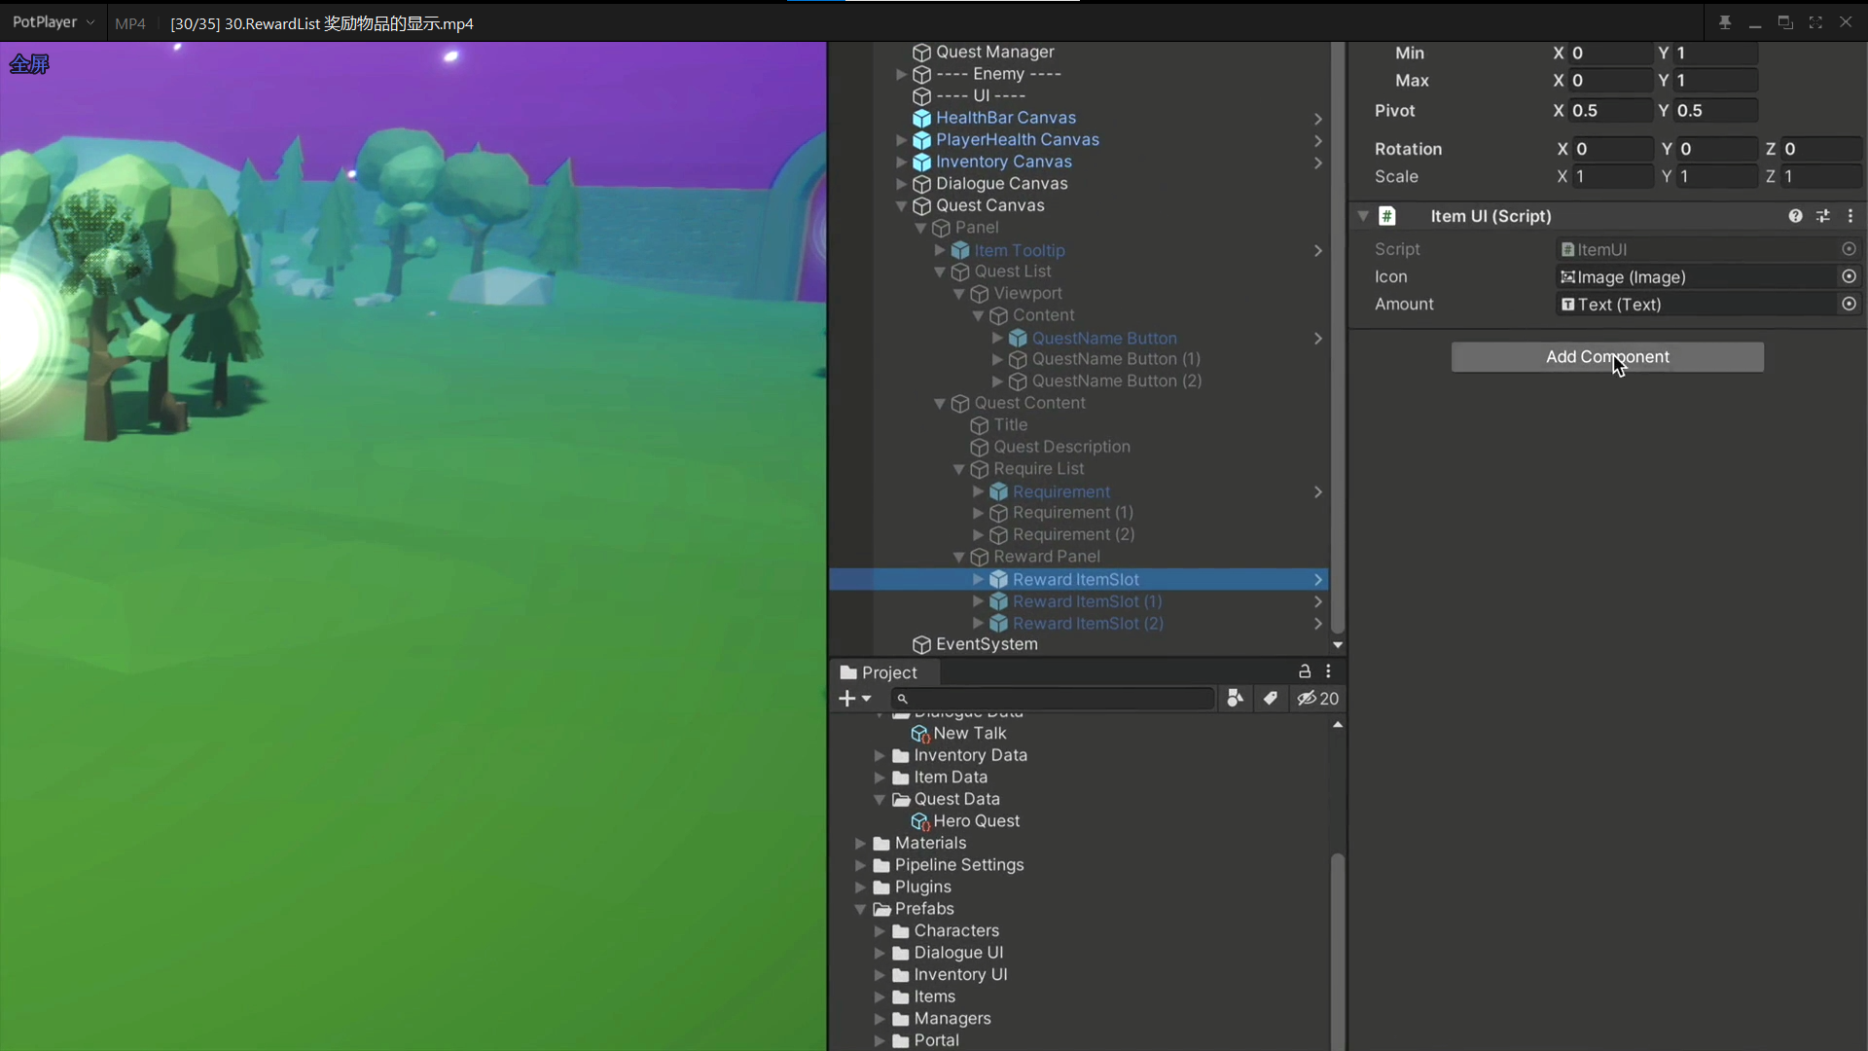The image size is (1868, 1051).
Task: Open Item UI component kebab menu
Action: 1850,216
